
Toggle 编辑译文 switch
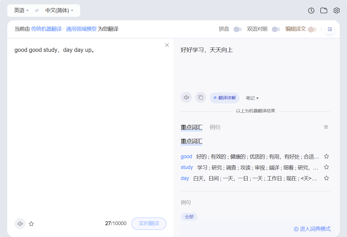coord(312,29)
